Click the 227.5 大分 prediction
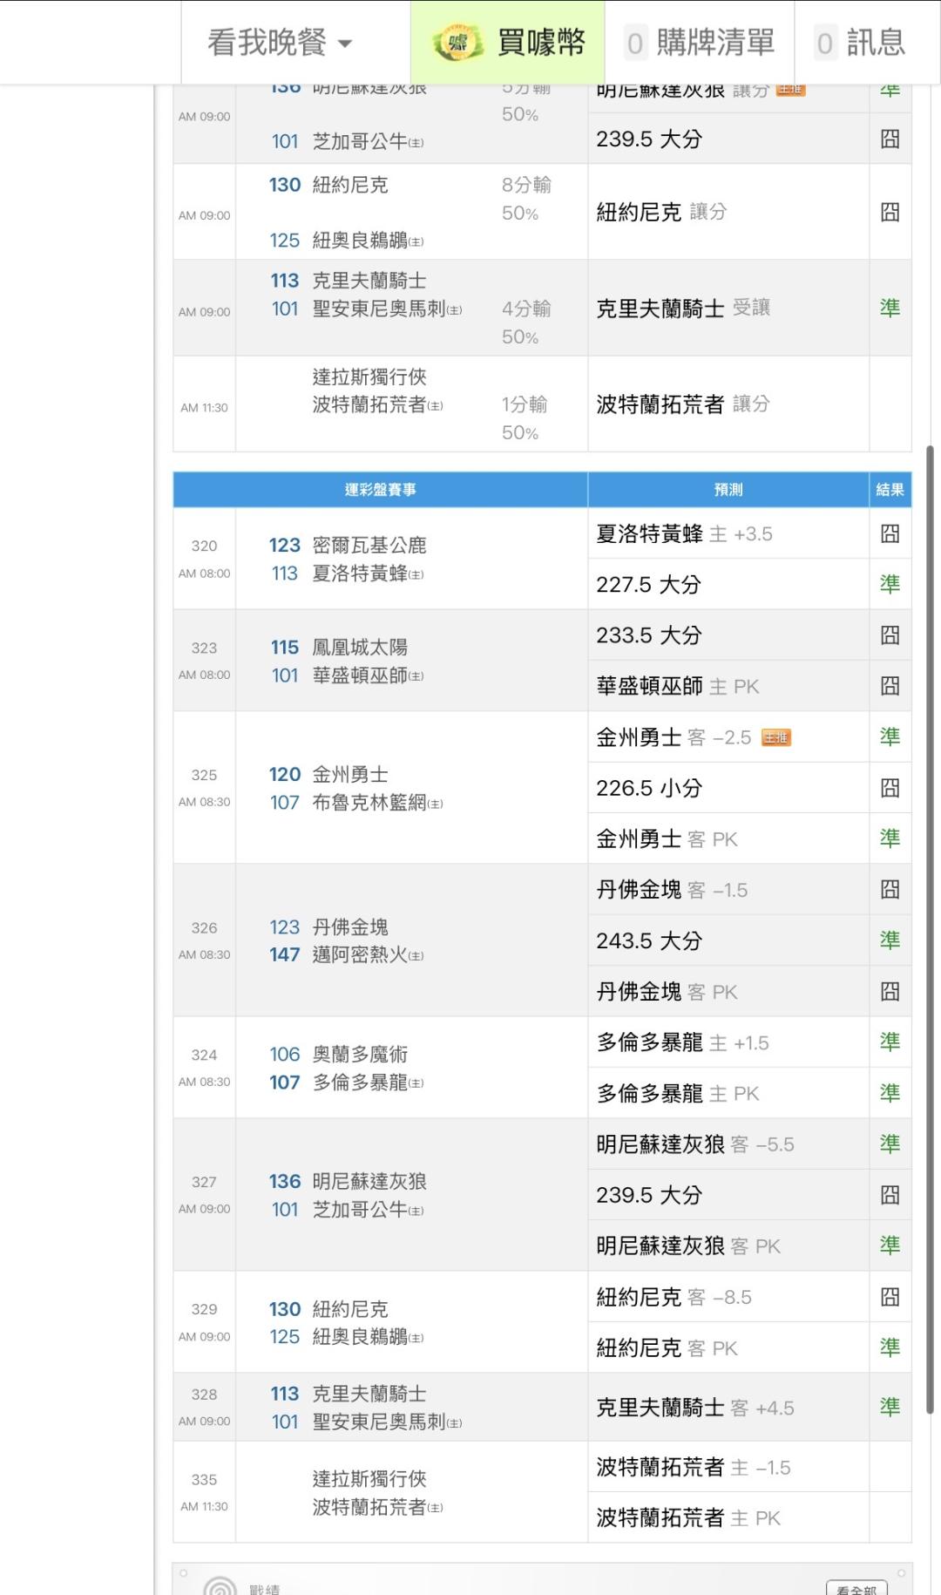 point(648,585)
